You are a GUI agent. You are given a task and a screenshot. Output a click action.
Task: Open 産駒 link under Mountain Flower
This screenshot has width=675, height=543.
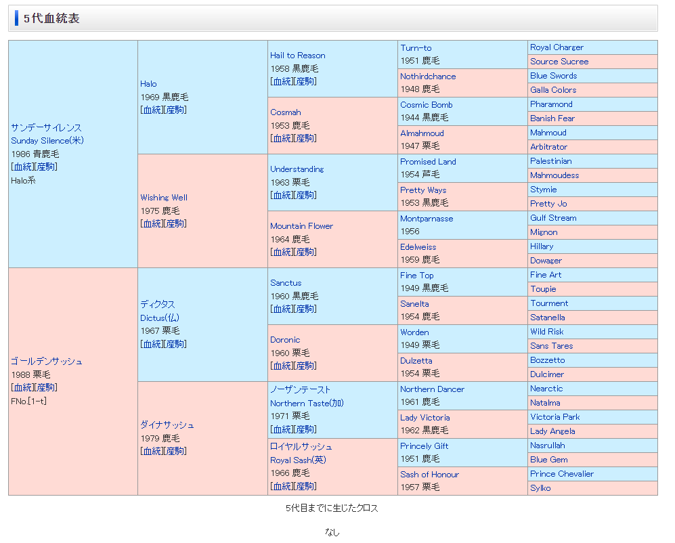click(305, 252)
